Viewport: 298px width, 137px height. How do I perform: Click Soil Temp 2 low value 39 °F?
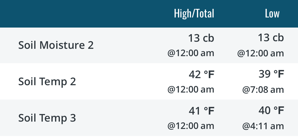(x=271, y=74)
